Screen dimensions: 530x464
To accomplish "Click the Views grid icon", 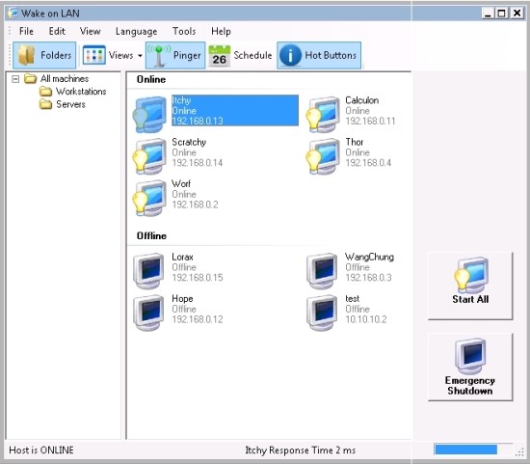I will 94,55.
